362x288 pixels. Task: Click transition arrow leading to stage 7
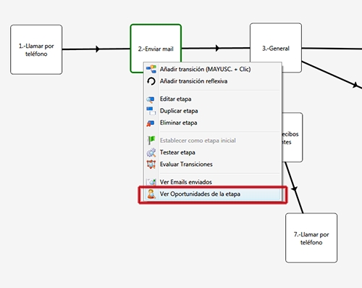click(x=295, y=189)
